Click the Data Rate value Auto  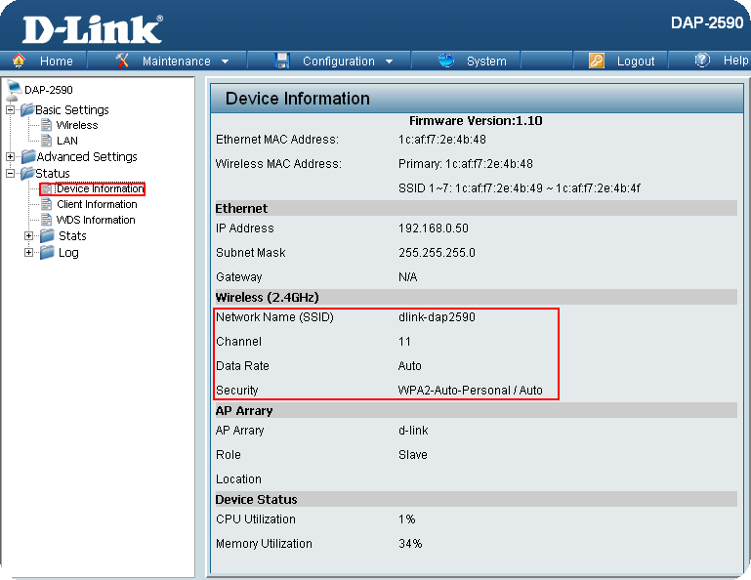tap(410, 366)
